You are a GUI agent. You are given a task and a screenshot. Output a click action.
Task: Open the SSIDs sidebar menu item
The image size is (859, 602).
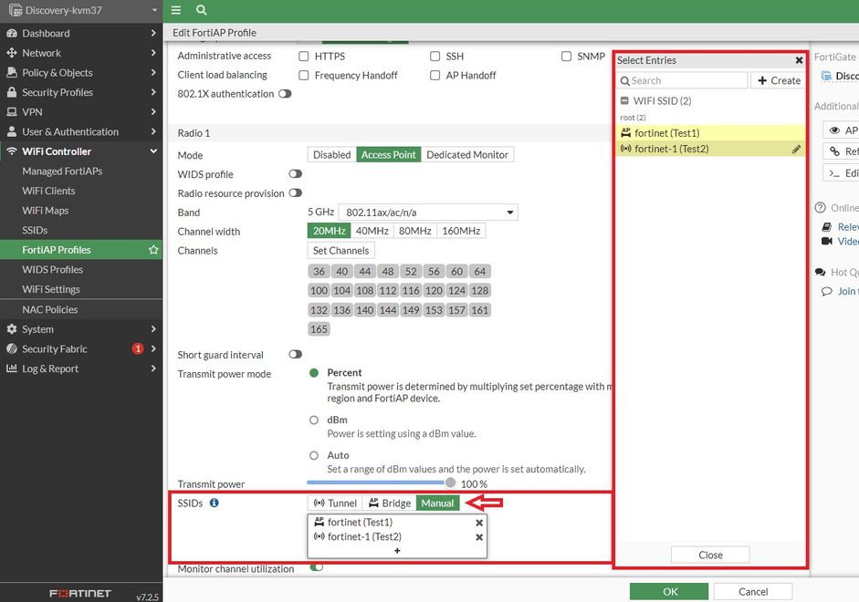click(81, 231)
